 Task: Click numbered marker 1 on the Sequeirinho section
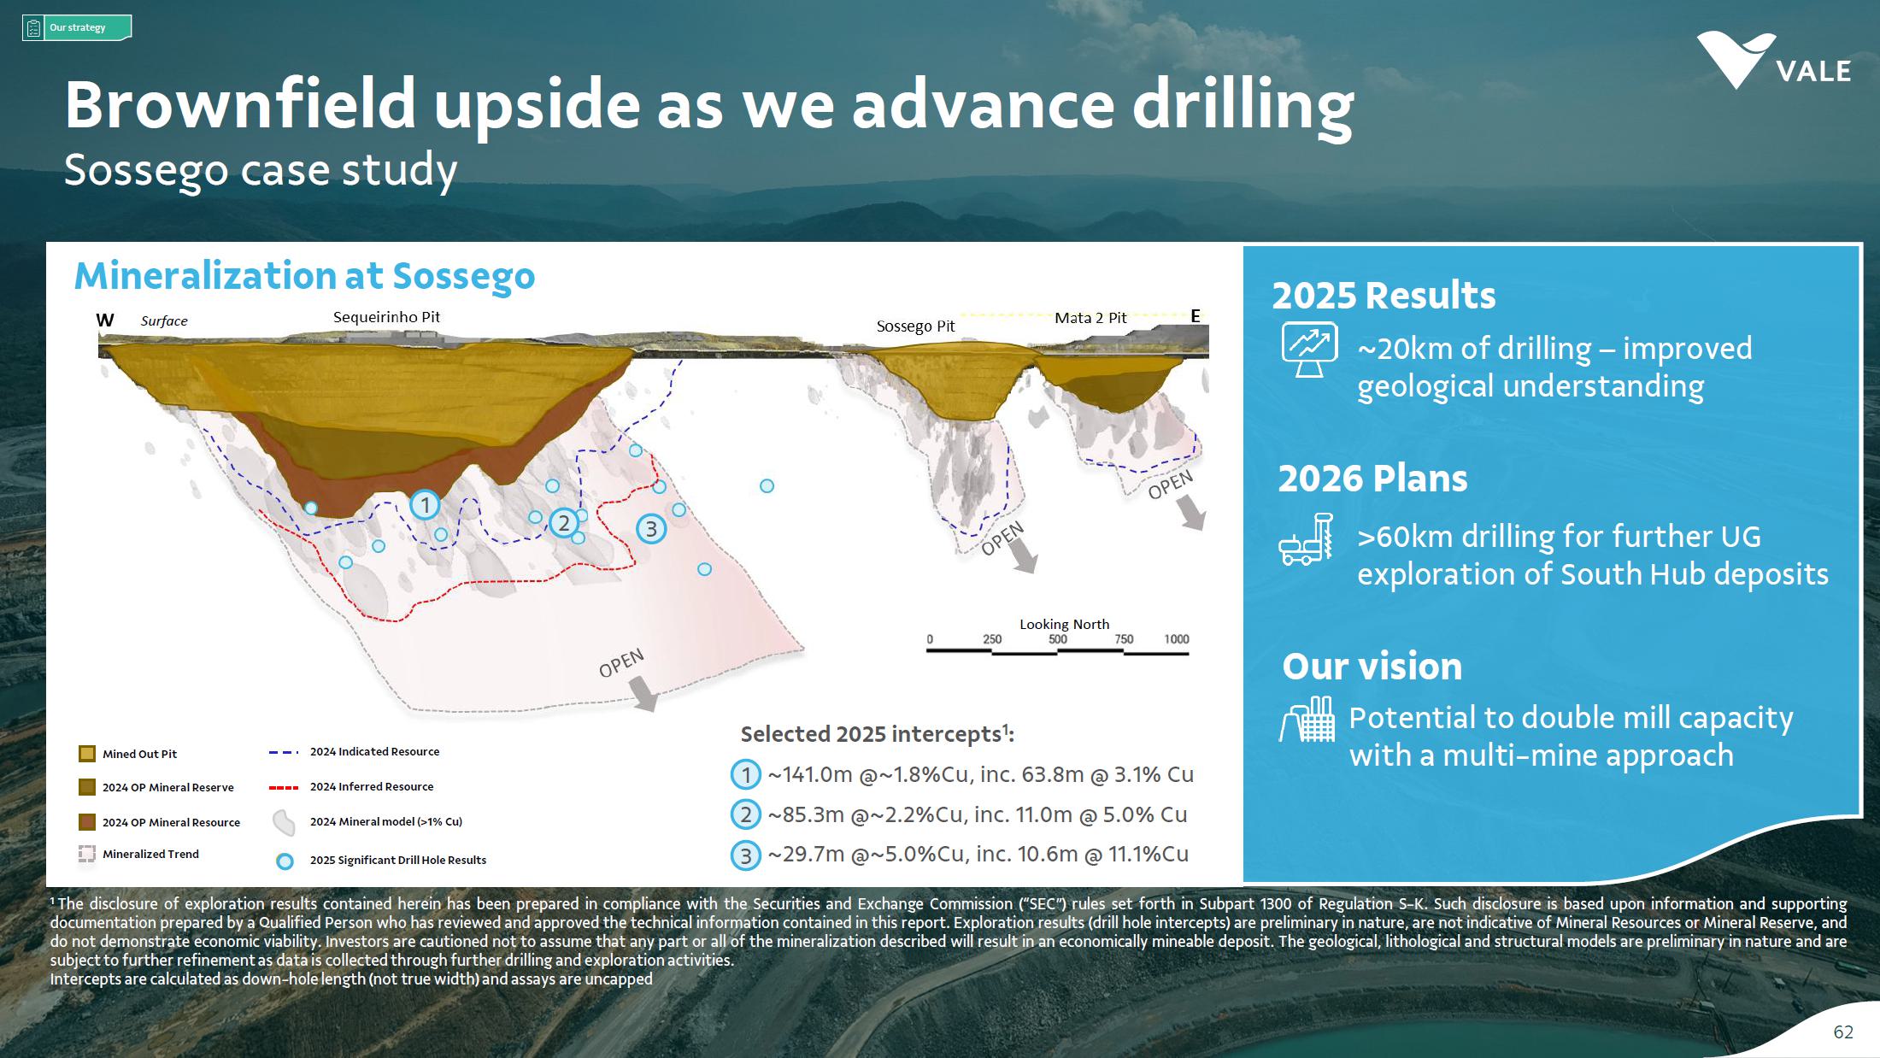click(425, 505)
